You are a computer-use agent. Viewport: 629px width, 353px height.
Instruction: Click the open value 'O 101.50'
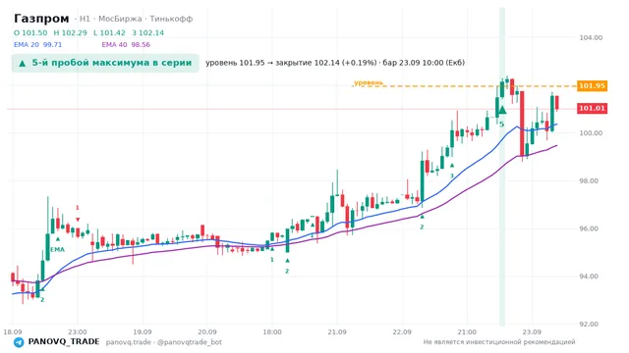point(30,32)
